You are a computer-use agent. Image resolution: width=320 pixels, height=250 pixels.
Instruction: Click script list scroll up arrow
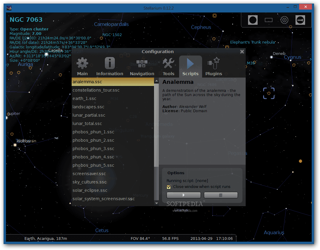156,81
